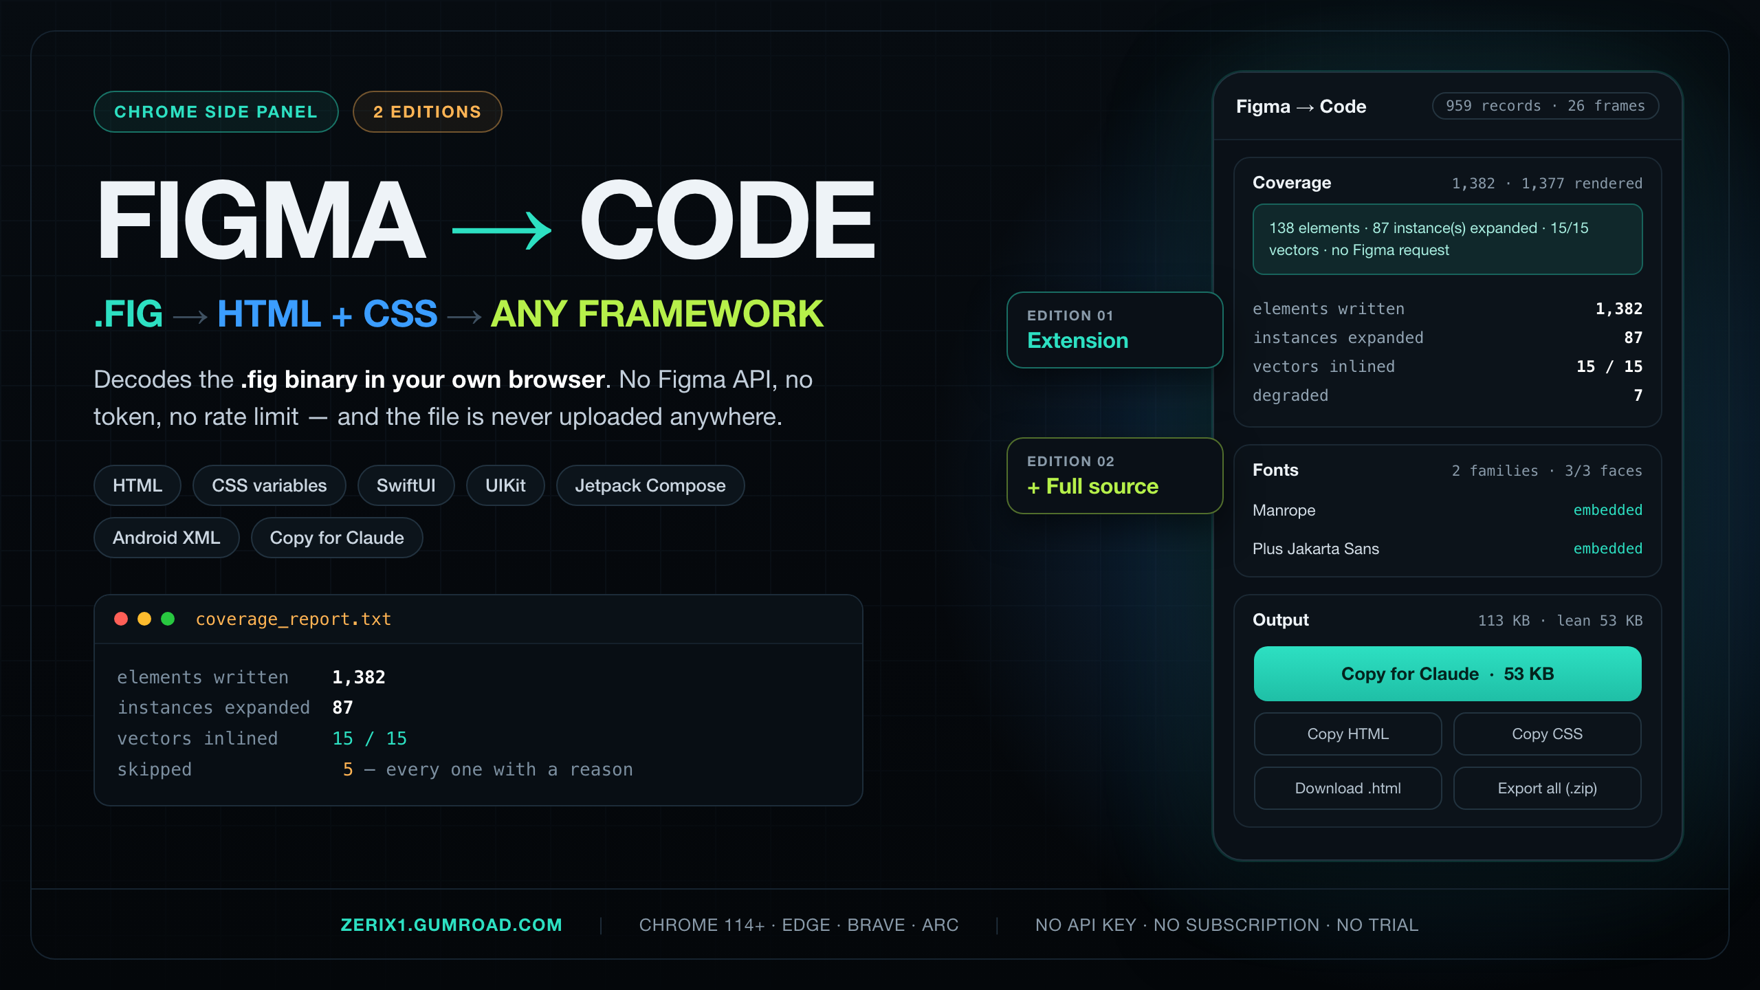This screenshot has width=1760, height=990.
Task: Click the 2 EDITIONS badge
Action: tap(427, 111)
